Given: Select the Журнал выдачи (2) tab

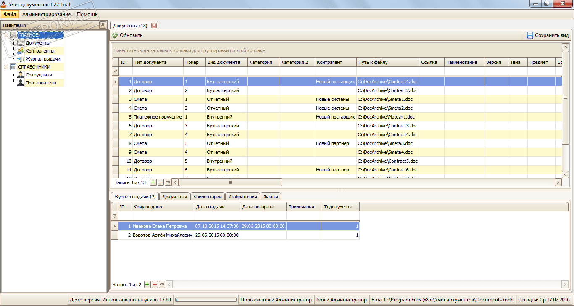Looking at the screenshot, I should (x=134, y=196).
